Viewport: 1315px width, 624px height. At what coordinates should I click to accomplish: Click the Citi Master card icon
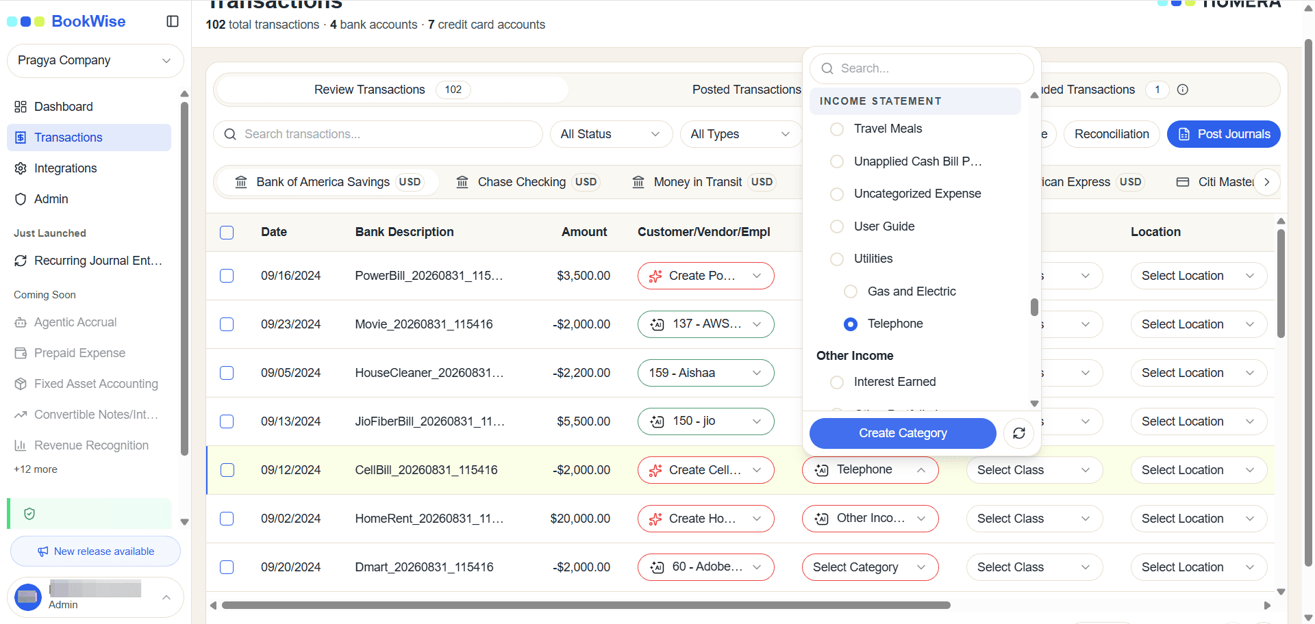[x=1183, y=182]
